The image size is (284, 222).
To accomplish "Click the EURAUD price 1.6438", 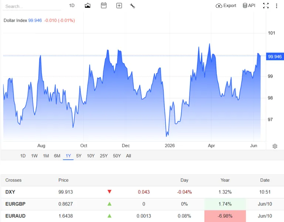I will pos(65,216).
